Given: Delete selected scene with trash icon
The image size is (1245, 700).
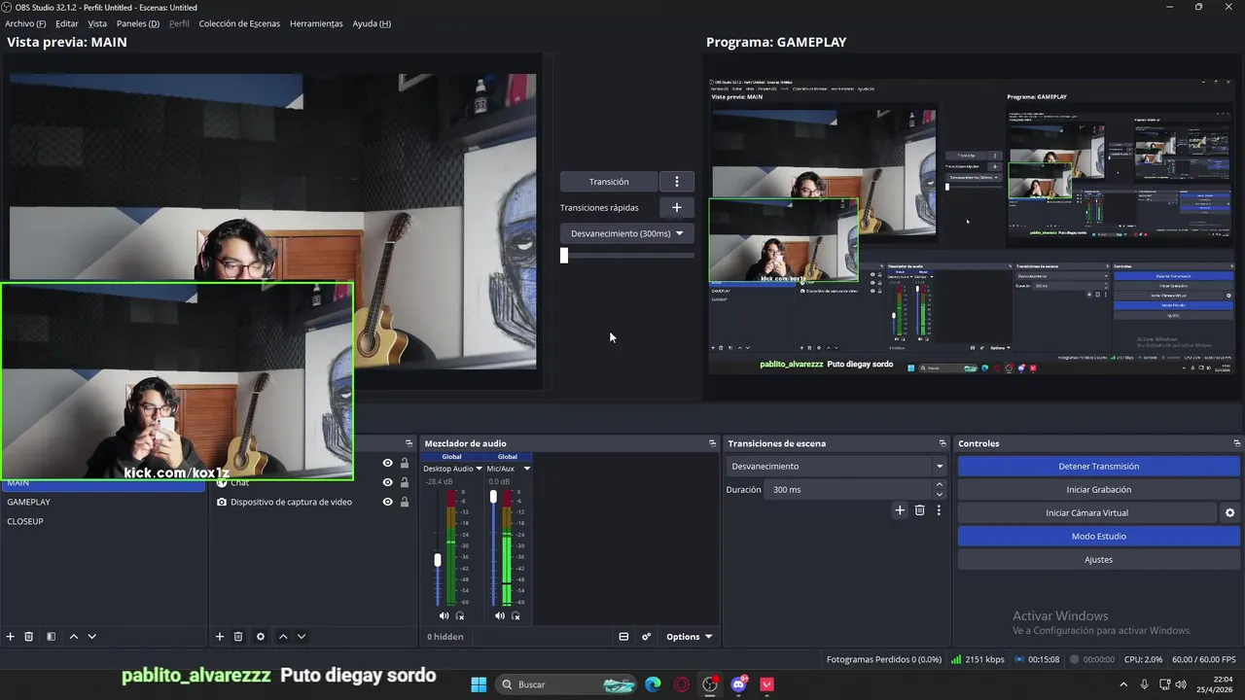Looking at the screenshot, I should pyautogui.click(x=29, y=637).
